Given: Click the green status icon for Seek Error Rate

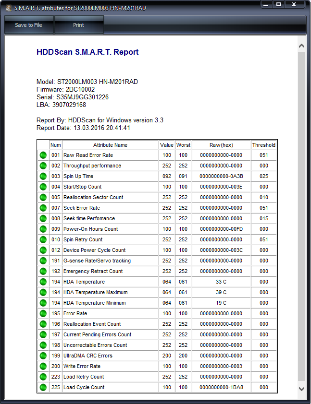Looking at the screenshot, I should pos(43,208).
